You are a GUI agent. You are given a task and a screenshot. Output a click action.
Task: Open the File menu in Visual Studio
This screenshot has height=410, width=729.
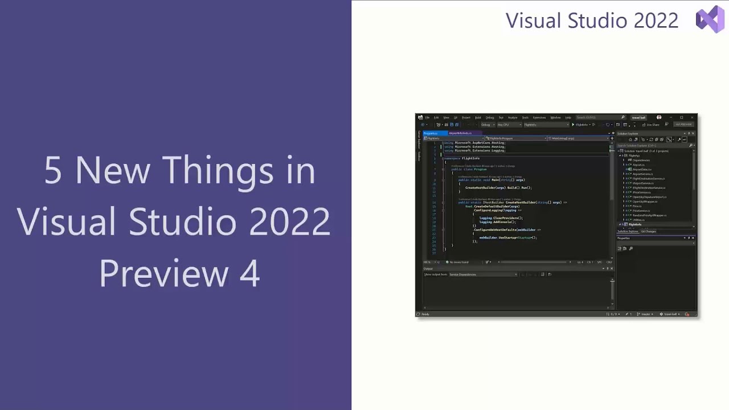click(427, 117)
